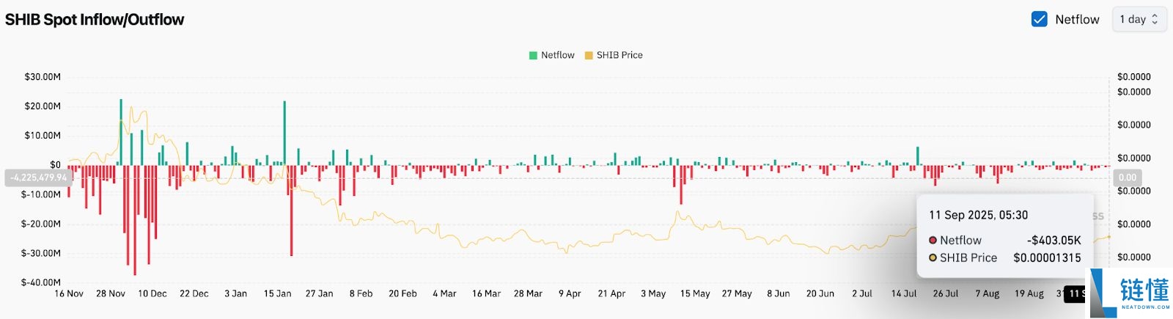The width and height of the screenshot is (1173, 319).
Task: Click the 16 Nov x-axis label
Action: tap(69, 293)
